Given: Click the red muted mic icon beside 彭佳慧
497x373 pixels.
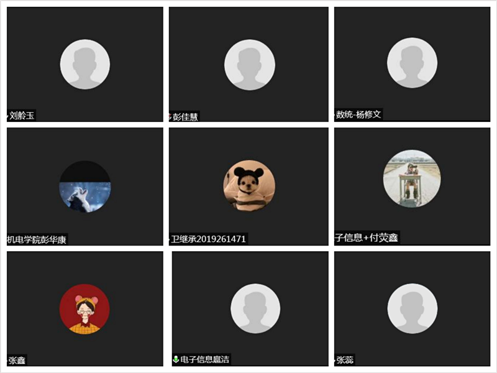Looking at the screenshot, I should [x=170, y=117].
